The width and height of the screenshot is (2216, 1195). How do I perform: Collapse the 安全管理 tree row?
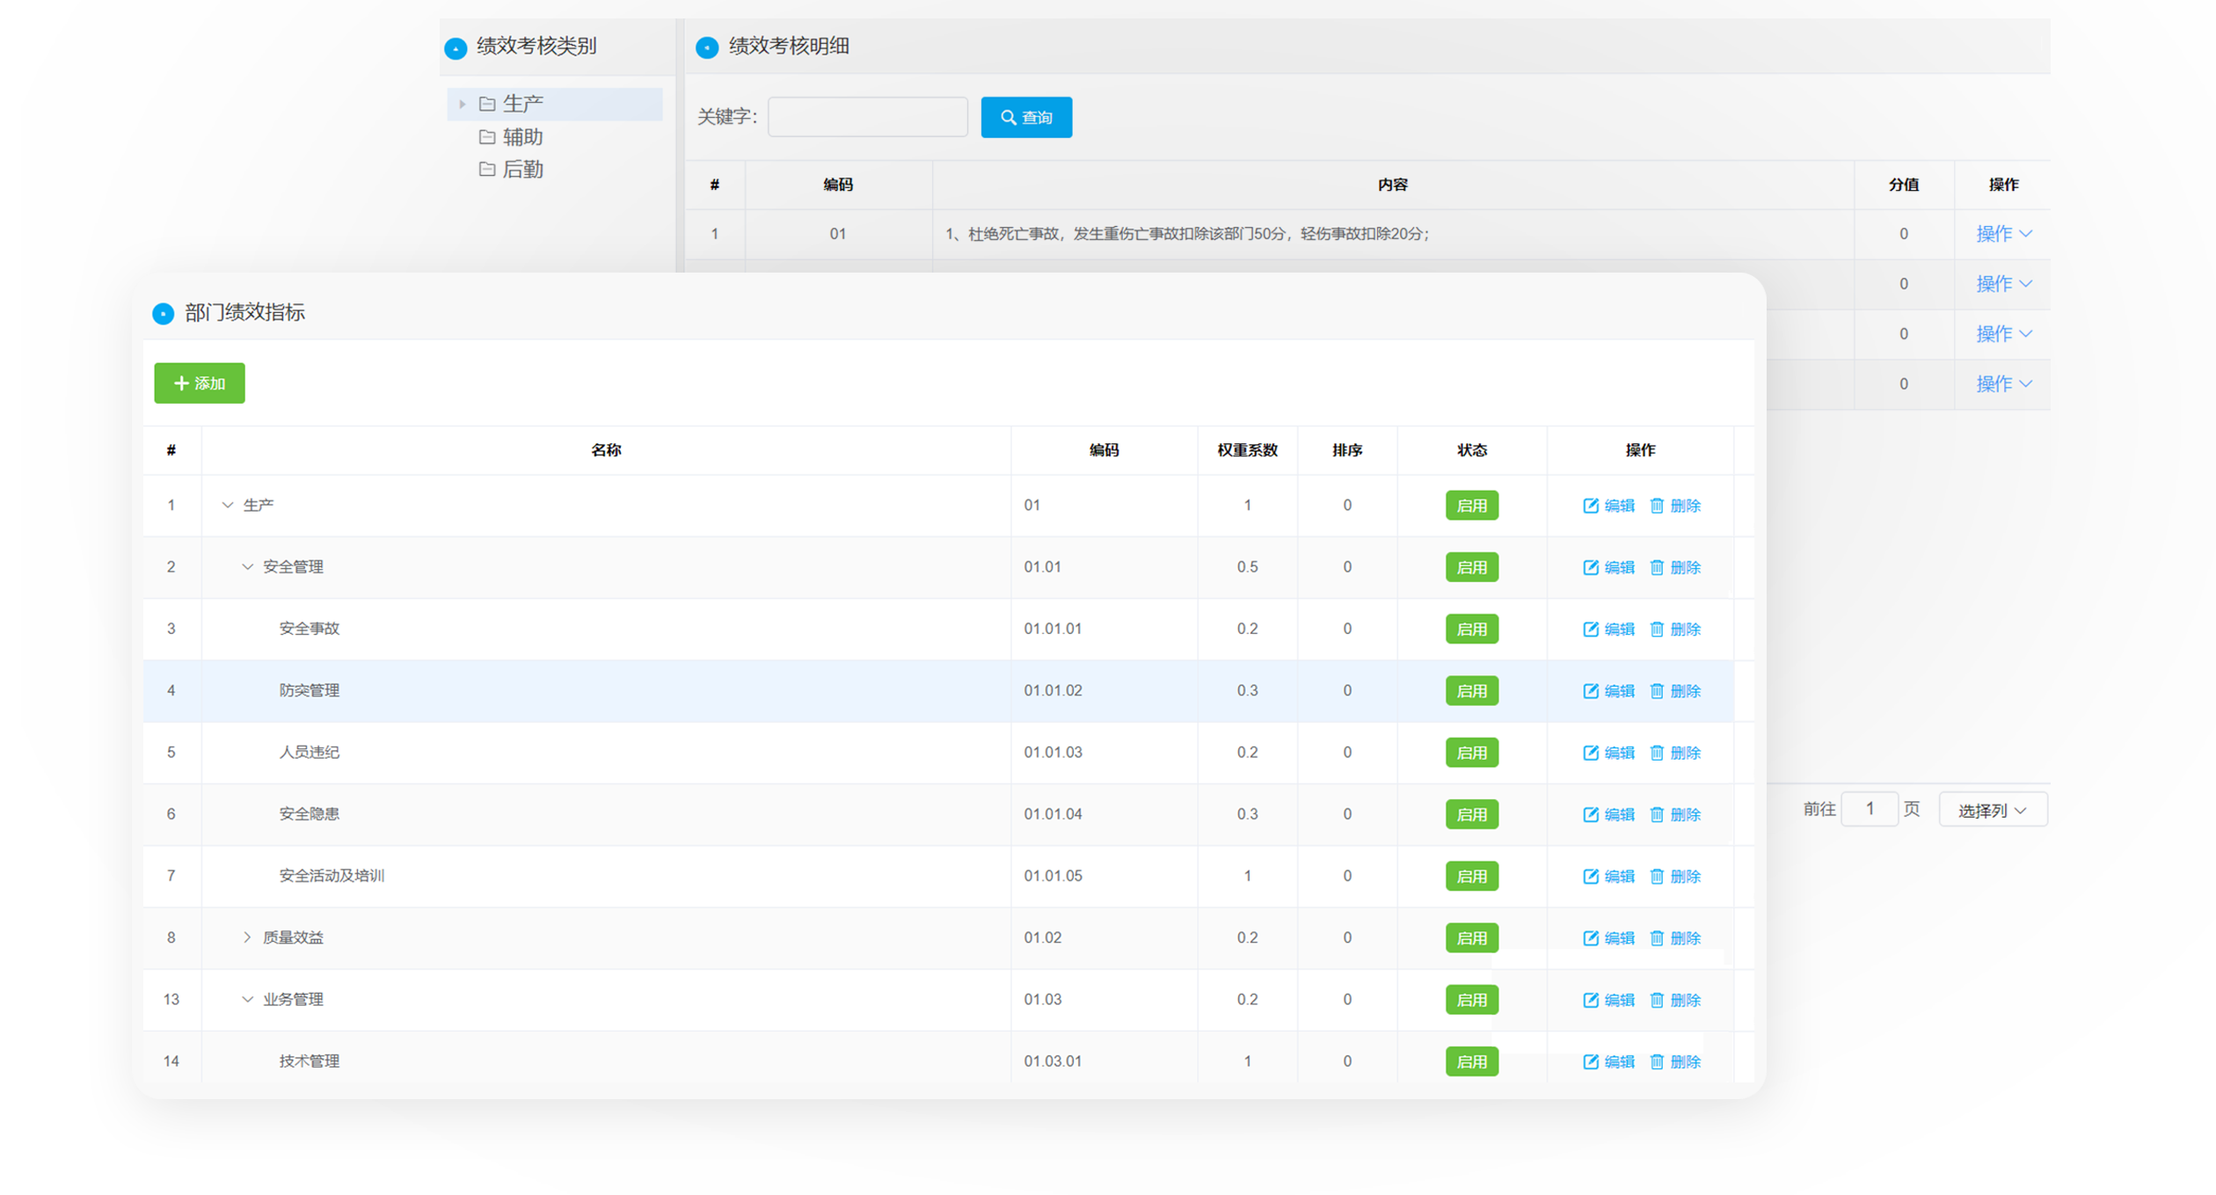[x=247, y=567]
